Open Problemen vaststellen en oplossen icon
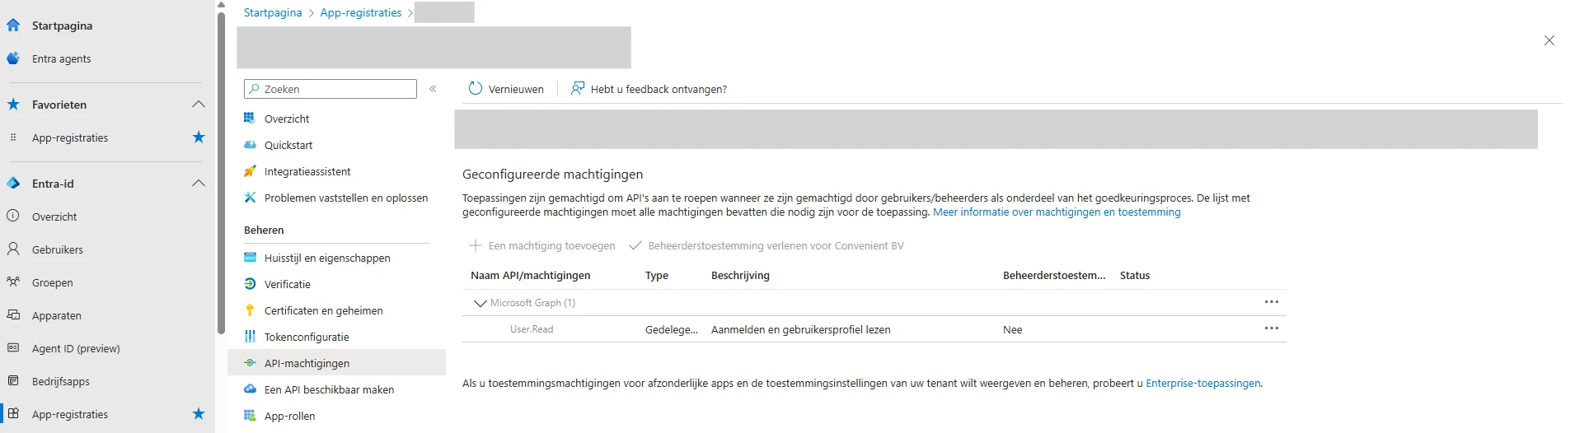The height and width of the screenshot is (433, 1575). (x=250, y=198)
